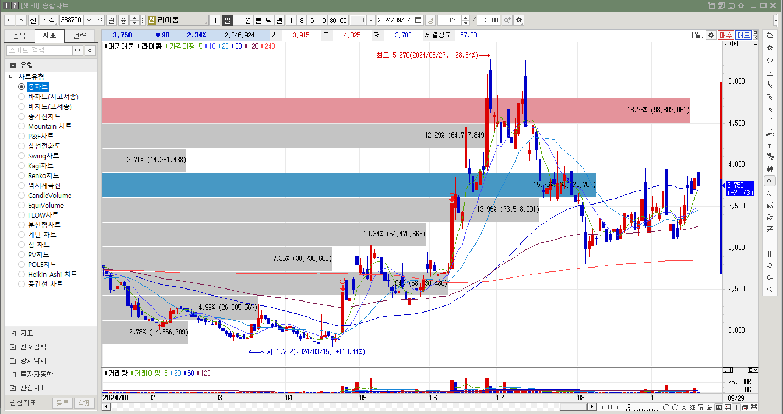Select P&F차트 radio option

tap(21, 136)
